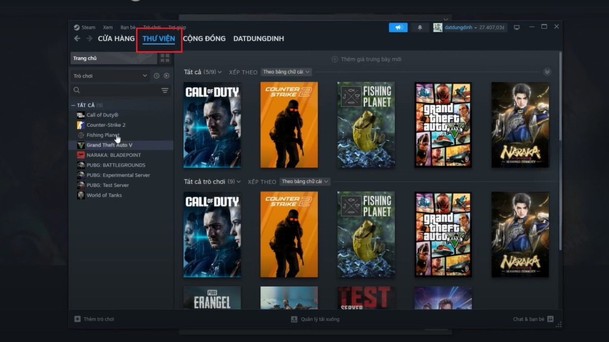Click Thêm trò chơi add game button
The image size is (609, 342).
point(94,319)
